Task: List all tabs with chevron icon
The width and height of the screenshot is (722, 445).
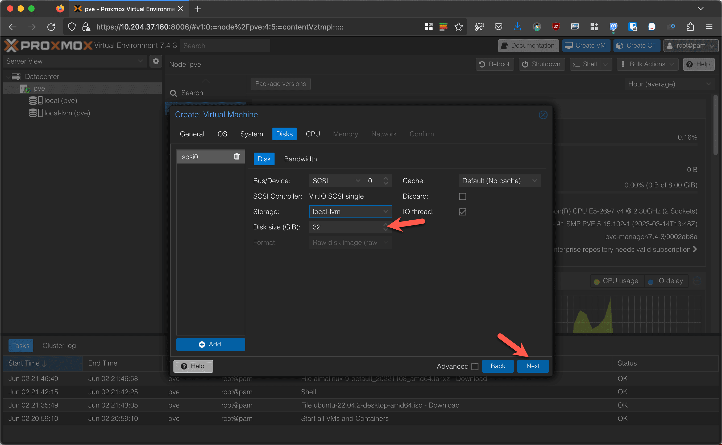Action: 700,9
